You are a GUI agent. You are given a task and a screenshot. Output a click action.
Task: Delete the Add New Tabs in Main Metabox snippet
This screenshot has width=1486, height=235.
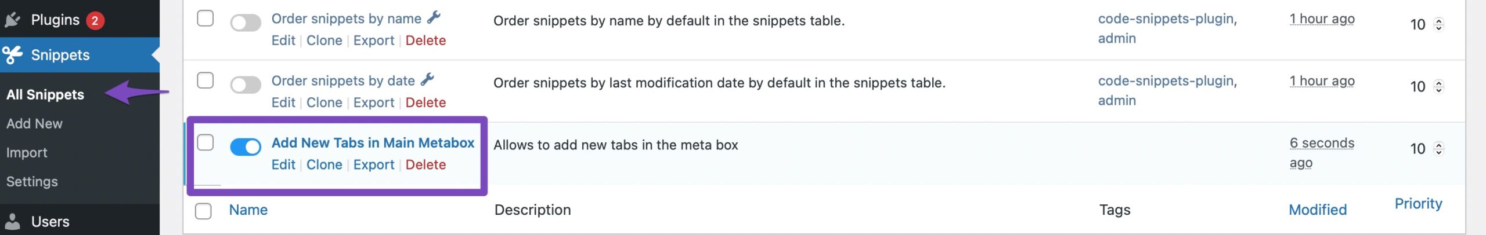425,165
